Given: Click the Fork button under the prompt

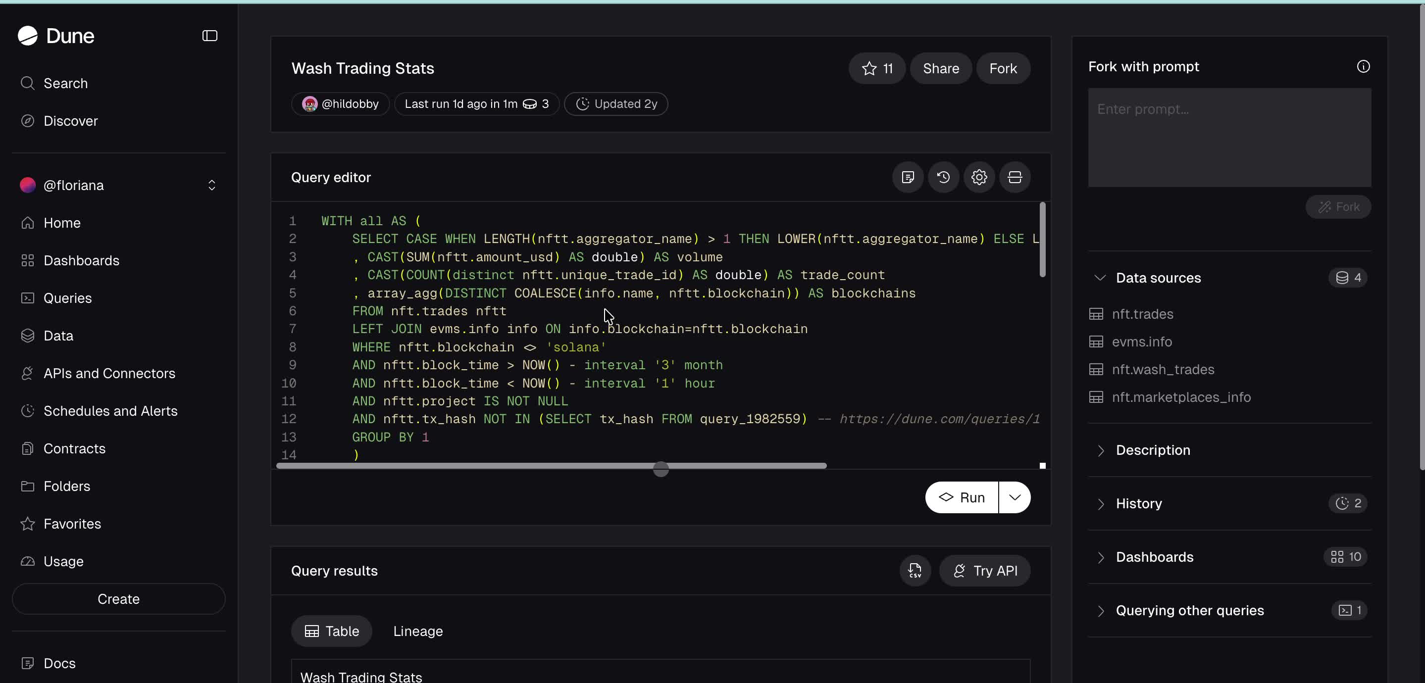Looking at the screenshot, I should pyautogui.click(x=1338, y=207).
